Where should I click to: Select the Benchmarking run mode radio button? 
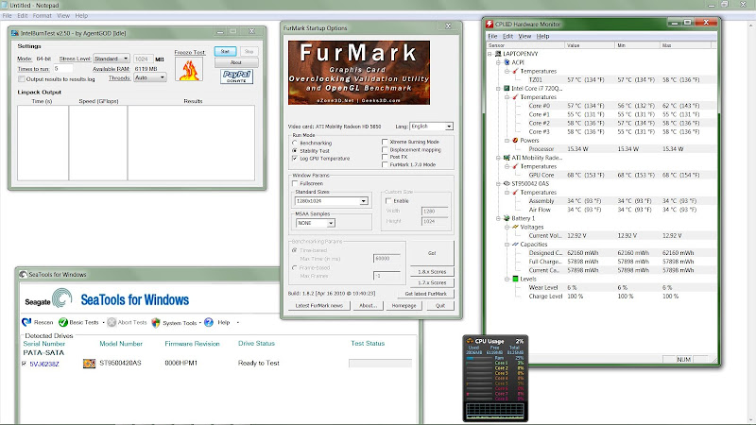click(x=295, y=144)
